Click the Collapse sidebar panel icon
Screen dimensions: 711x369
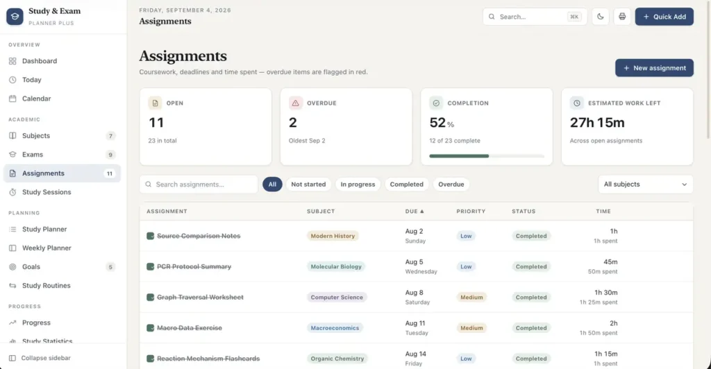[12, 358]
